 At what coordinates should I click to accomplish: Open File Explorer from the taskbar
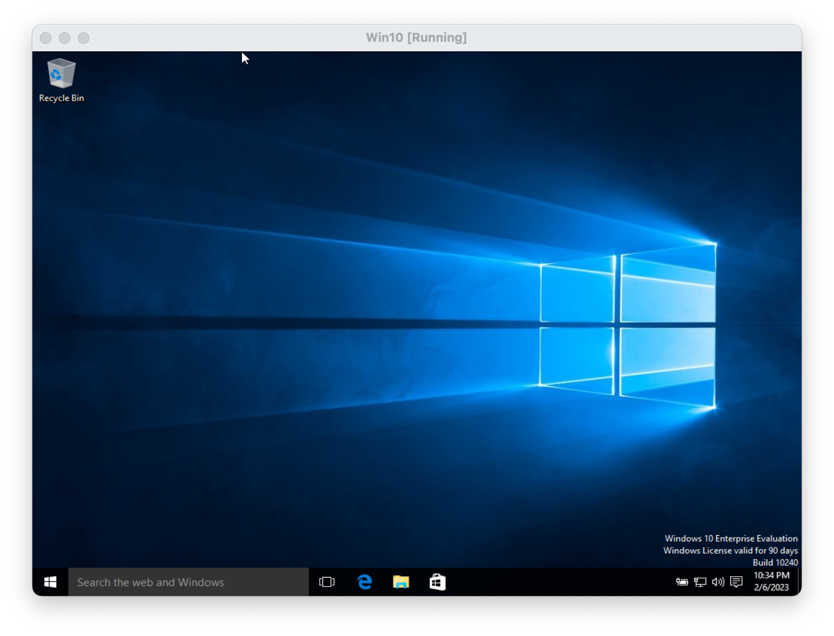(x=401, y=582)
